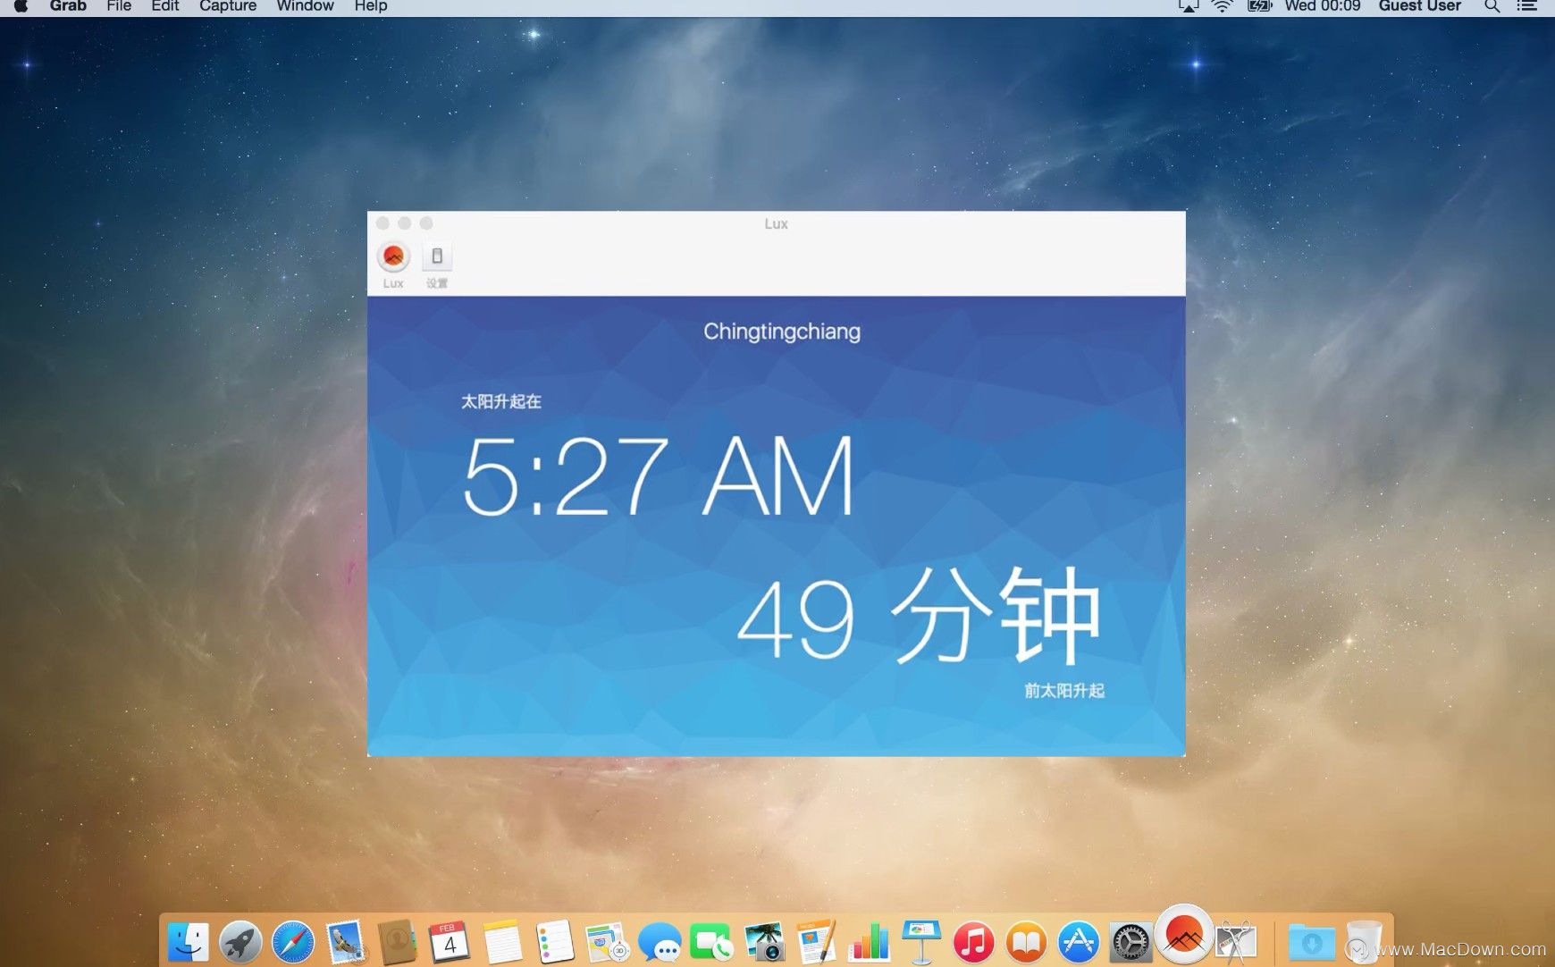Open the App Store icon in Dock

coord(1079,942)
